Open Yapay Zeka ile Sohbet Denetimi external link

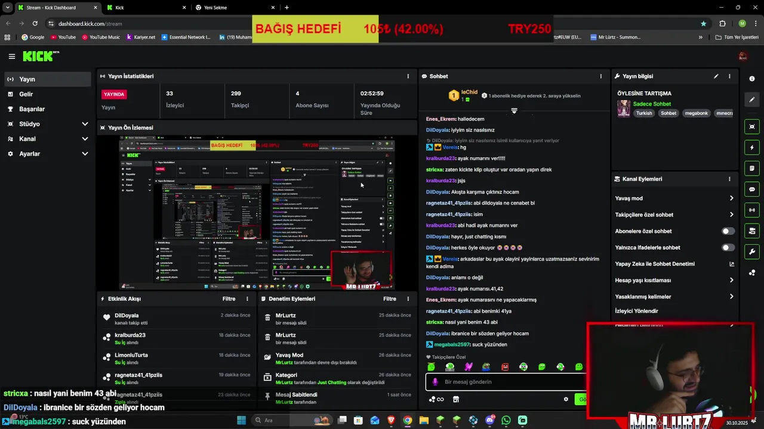pos(732,264)
